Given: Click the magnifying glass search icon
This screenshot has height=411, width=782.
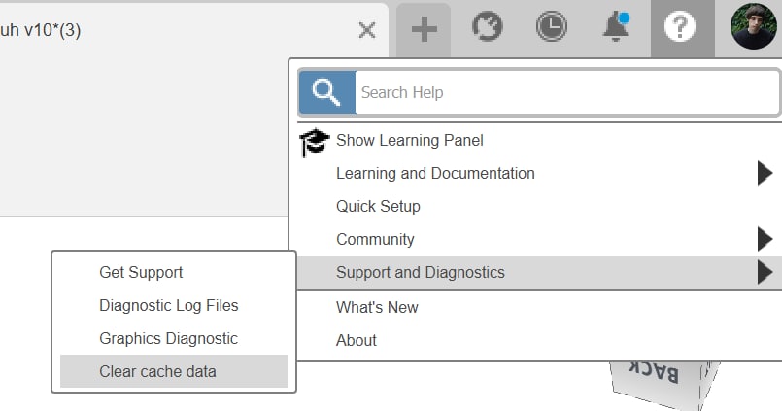Looking at the screenshot, I should click(x=327, y=92).
